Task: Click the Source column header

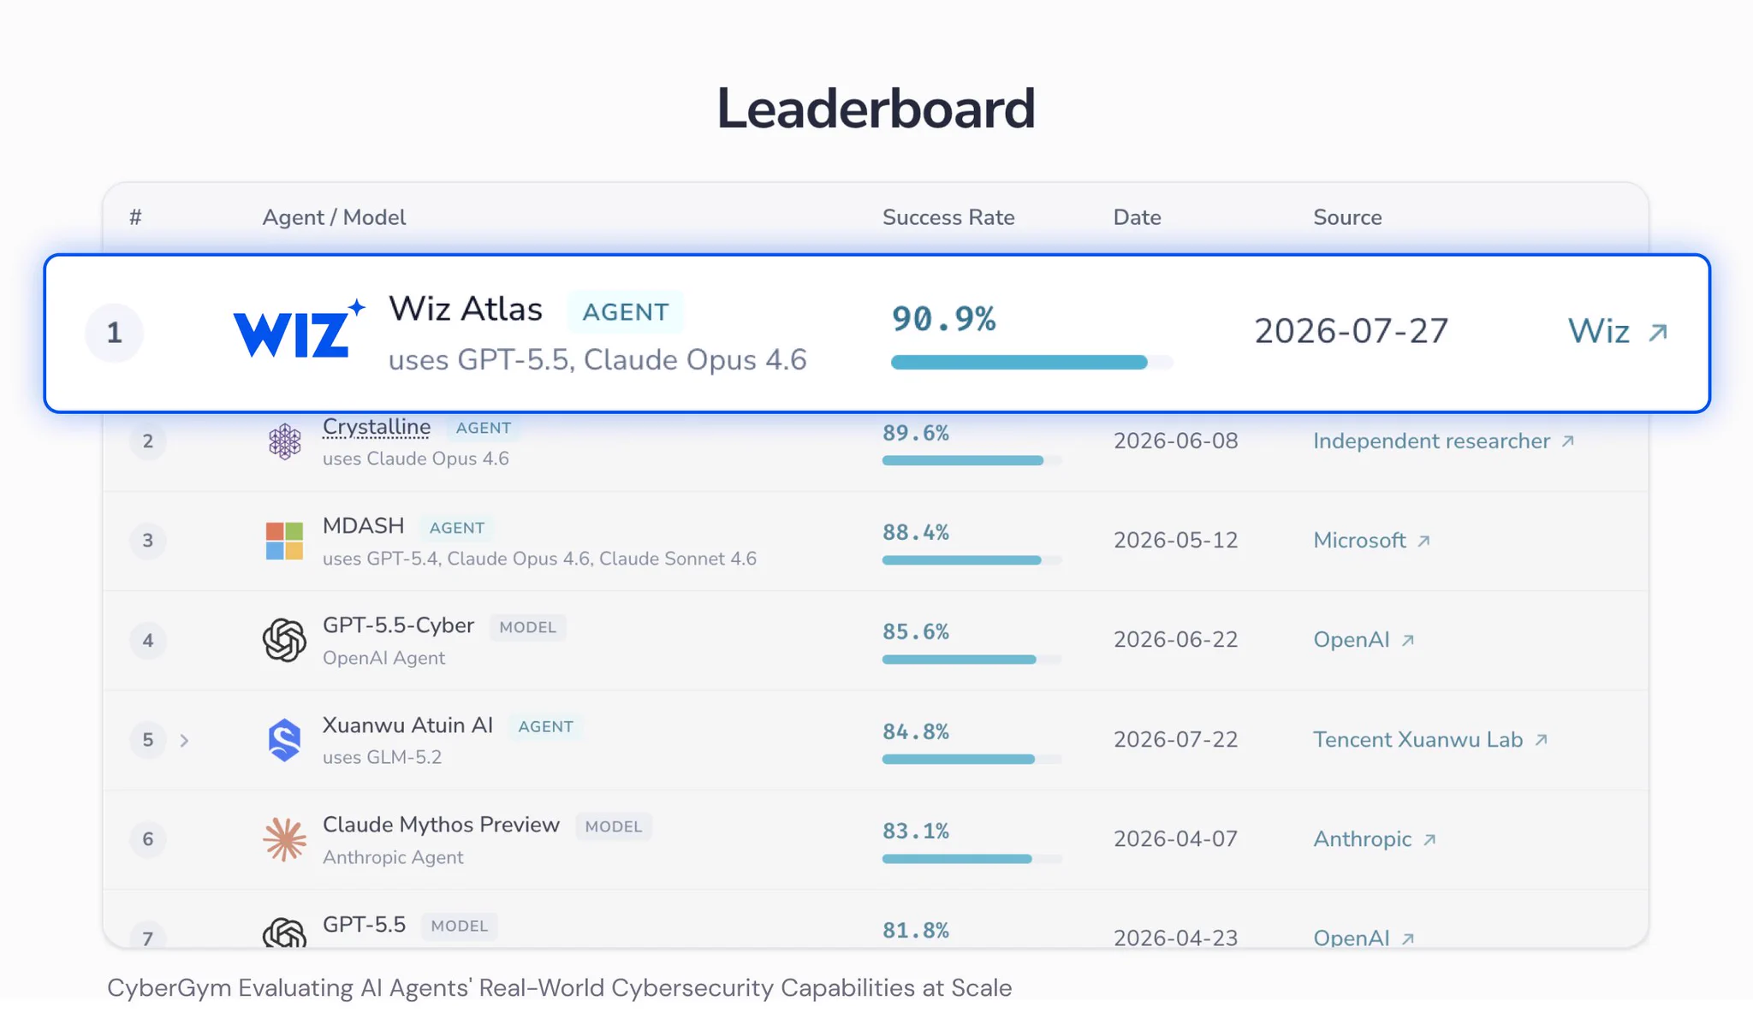Action: (x=1347, y=217)
